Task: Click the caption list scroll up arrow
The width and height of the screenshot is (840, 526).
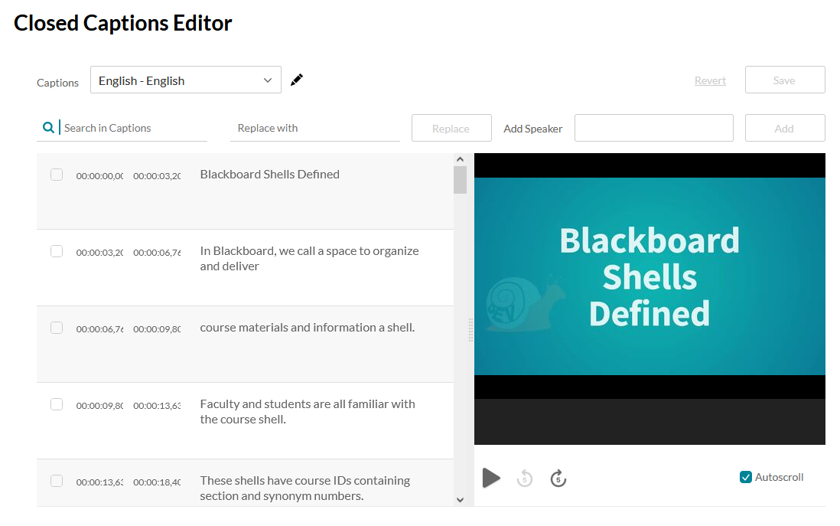Action: 460,159
